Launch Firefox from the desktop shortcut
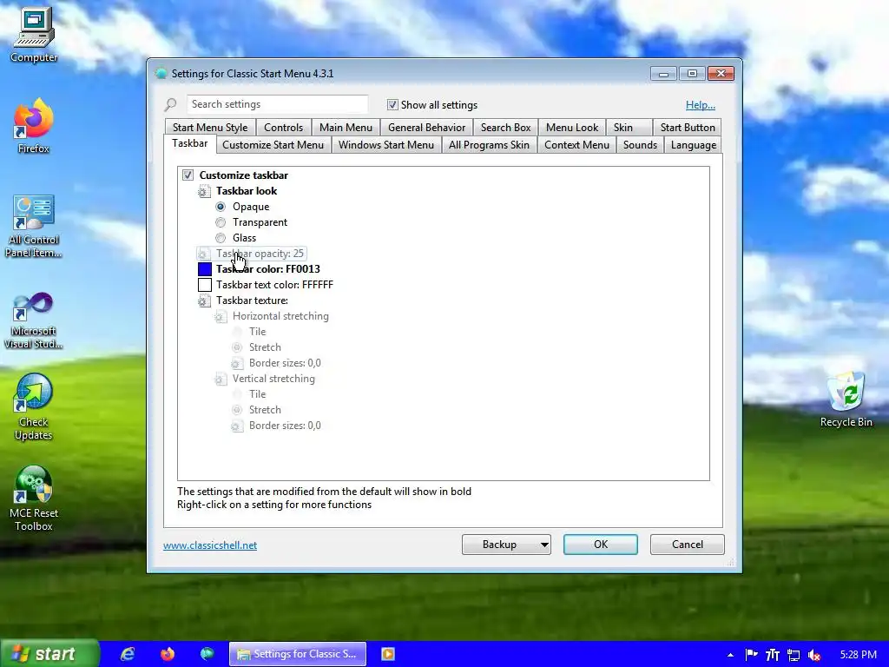Viewport: 889px width, 667px height. coord(34,126)
